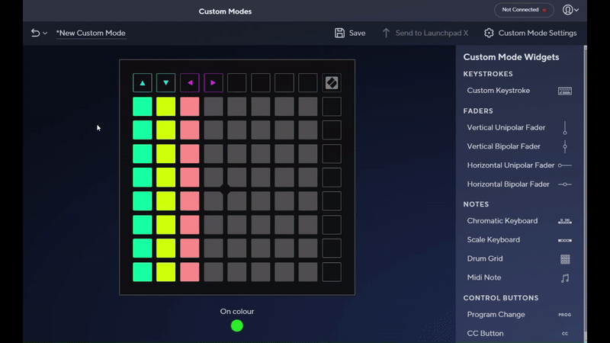Screen dimensions: 610x343
Task: Edit the New Custom Mode name field
Action: click(x=91, y=33)
